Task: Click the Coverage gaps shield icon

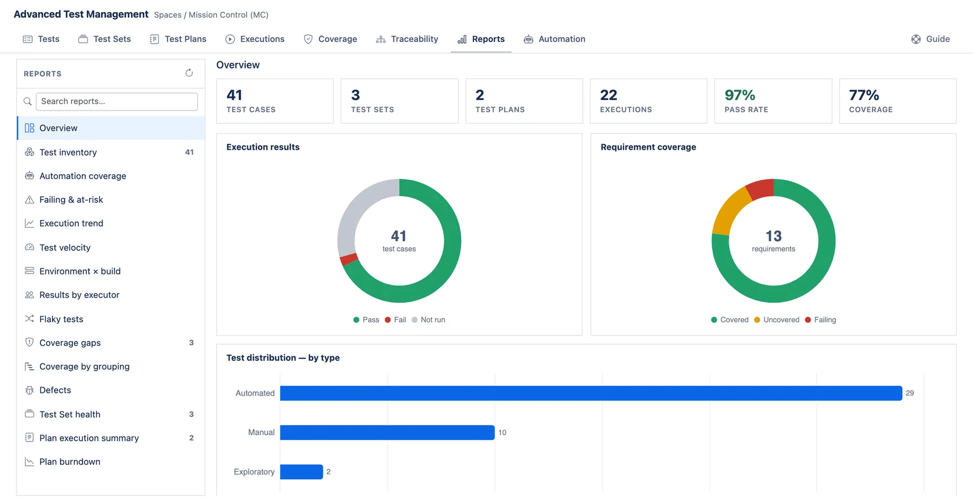Action: pos(29,343)
